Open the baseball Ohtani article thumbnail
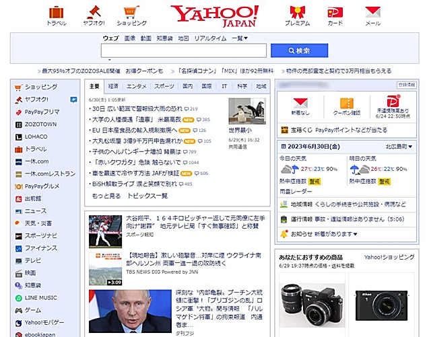The height and width of the screenshot is (337, 431). pos(105,231)
